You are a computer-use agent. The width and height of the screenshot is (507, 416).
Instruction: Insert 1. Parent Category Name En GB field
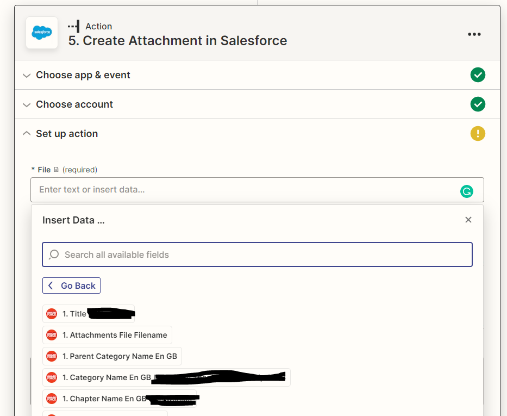point(112,356)
